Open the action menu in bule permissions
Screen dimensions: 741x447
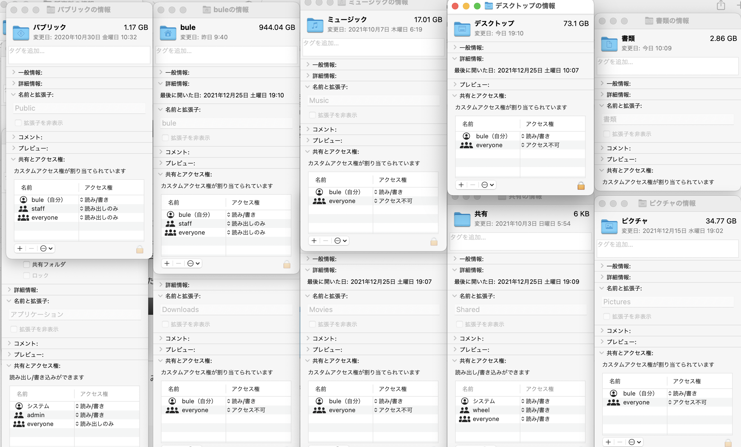[193, 264]
